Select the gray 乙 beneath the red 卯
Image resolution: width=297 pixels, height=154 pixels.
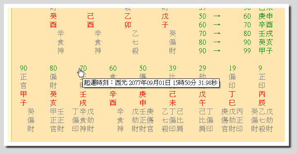coord(135,33)
